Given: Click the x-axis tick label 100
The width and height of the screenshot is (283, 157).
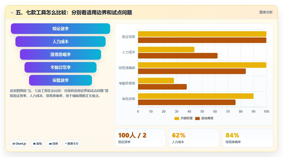Looking at the screenshot, I should (266, 111).
